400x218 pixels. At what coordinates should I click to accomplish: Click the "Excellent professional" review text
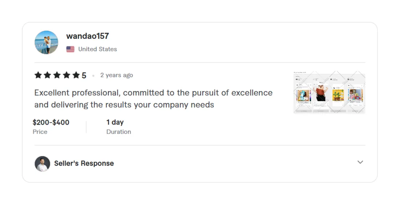point(153,98)
